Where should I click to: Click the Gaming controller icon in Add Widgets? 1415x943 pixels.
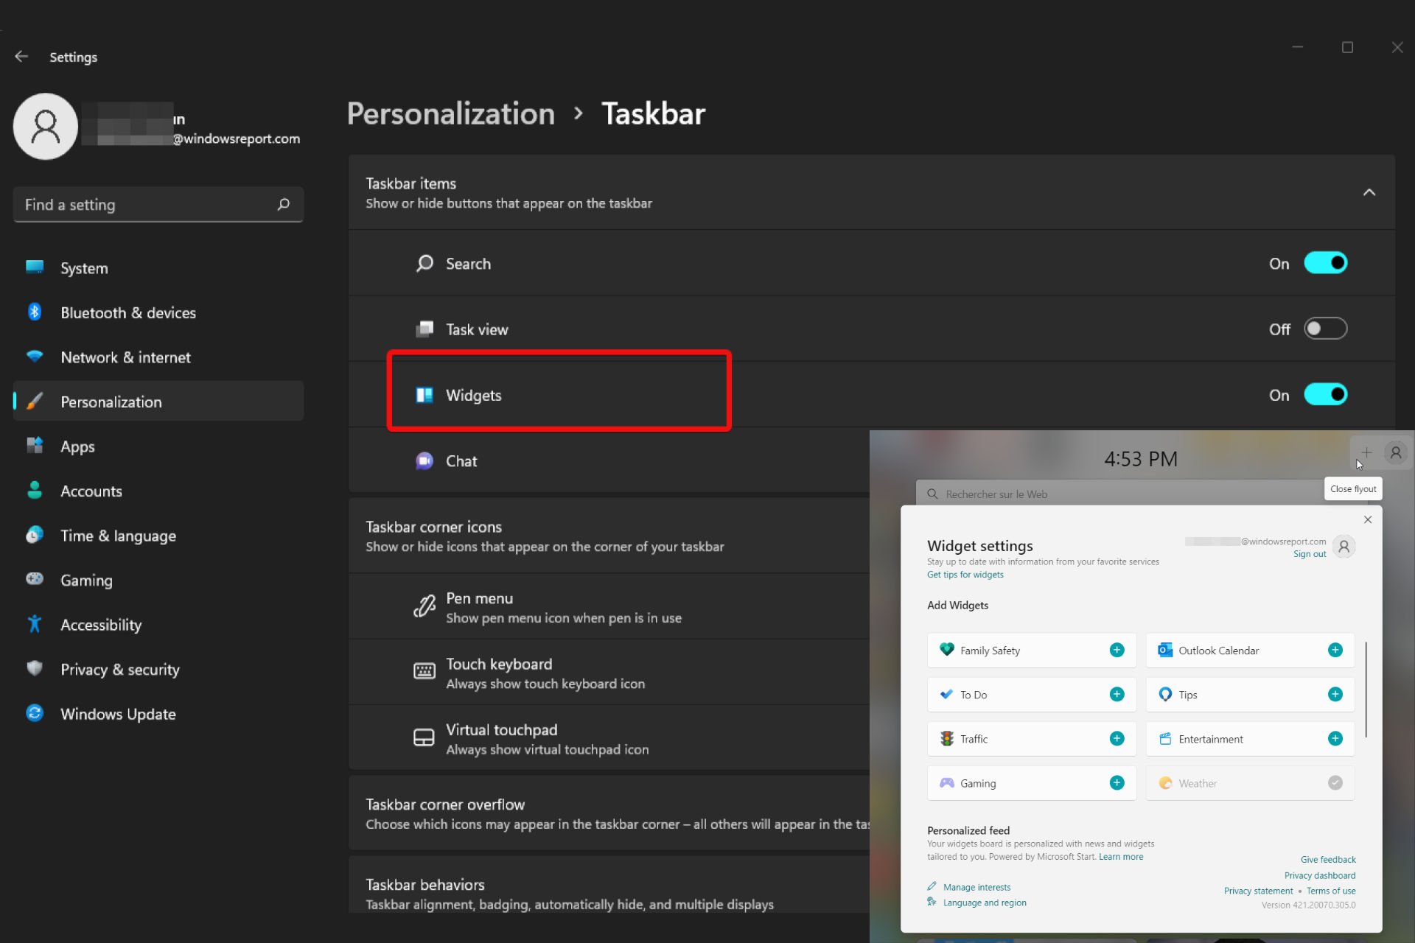(947, 782)
